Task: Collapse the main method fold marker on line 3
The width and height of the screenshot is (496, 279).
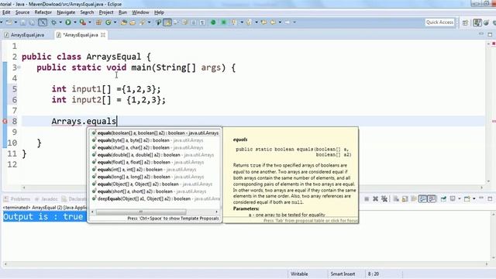Action: pyautogui.click(x=19, y=67)
